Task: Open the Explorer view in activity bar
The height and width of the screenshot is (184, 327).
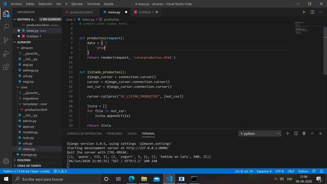Action: click(6, 14)
